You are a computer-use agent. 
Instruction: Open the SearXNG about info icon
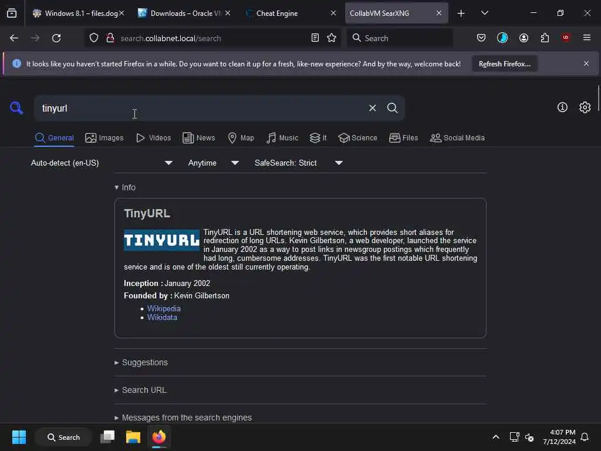562,107
